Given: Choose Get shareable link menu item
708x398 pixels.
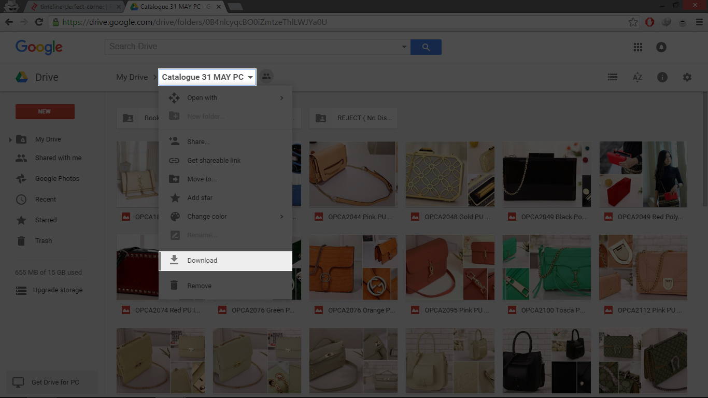Looking at the screenshot, I should (x=214, y=161).
